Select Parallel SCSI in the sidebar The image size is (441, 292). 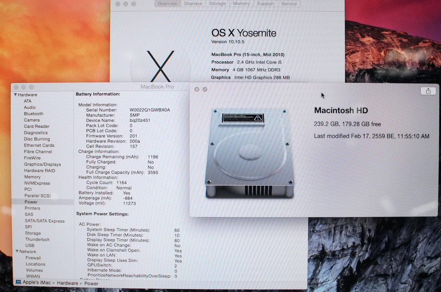[38, 195]
